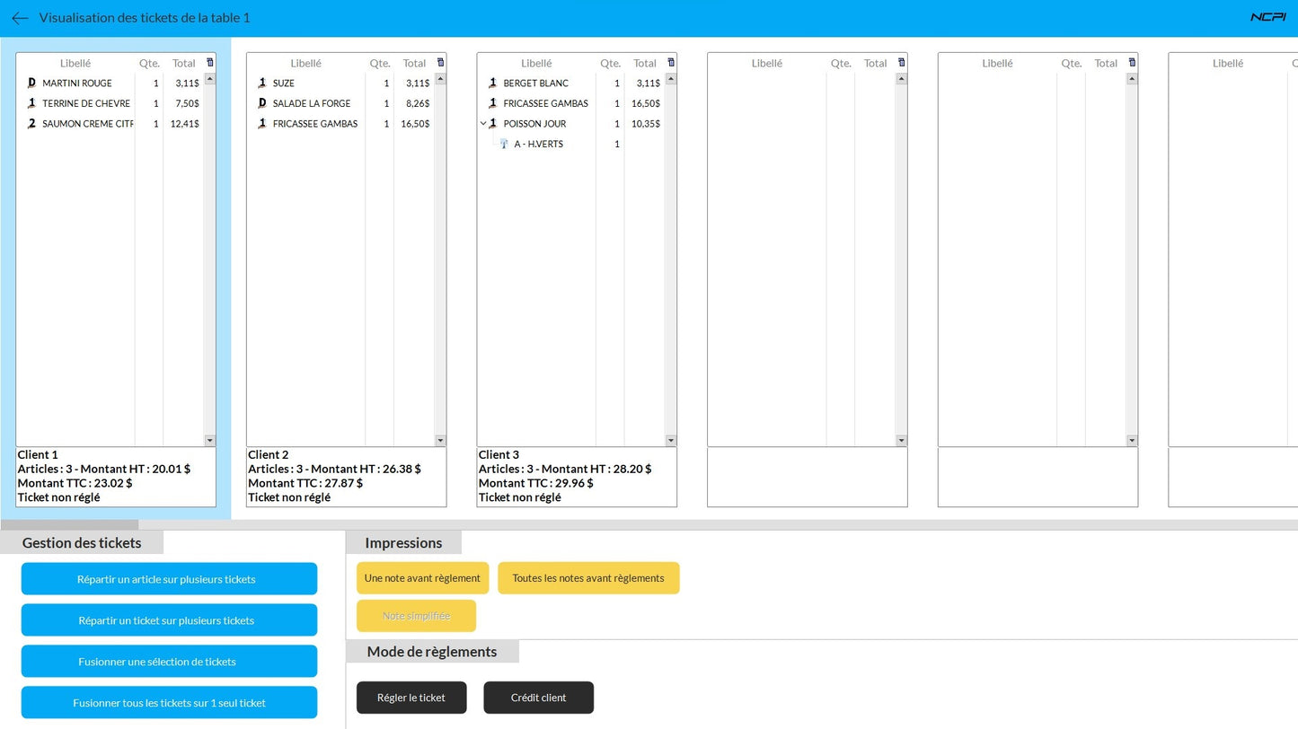Click 'Répartir un article sur plusieurs tickets'
This screenshot has width=1298, height=729.
point(169,579)
